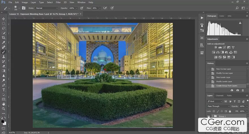
Task: Select the Brush tool in toolbox
Action: click(3, 52)
